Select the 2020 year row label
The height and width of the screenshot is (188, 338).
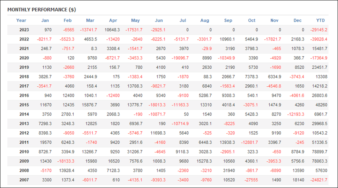pos(24,58)
